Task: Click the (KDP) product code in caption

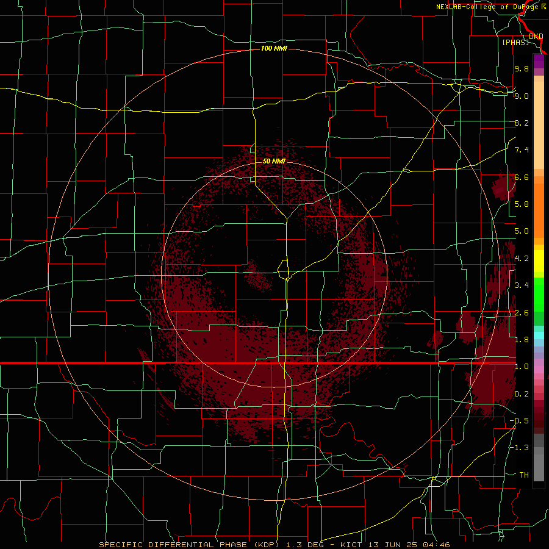Action: [x=267, y=545]
